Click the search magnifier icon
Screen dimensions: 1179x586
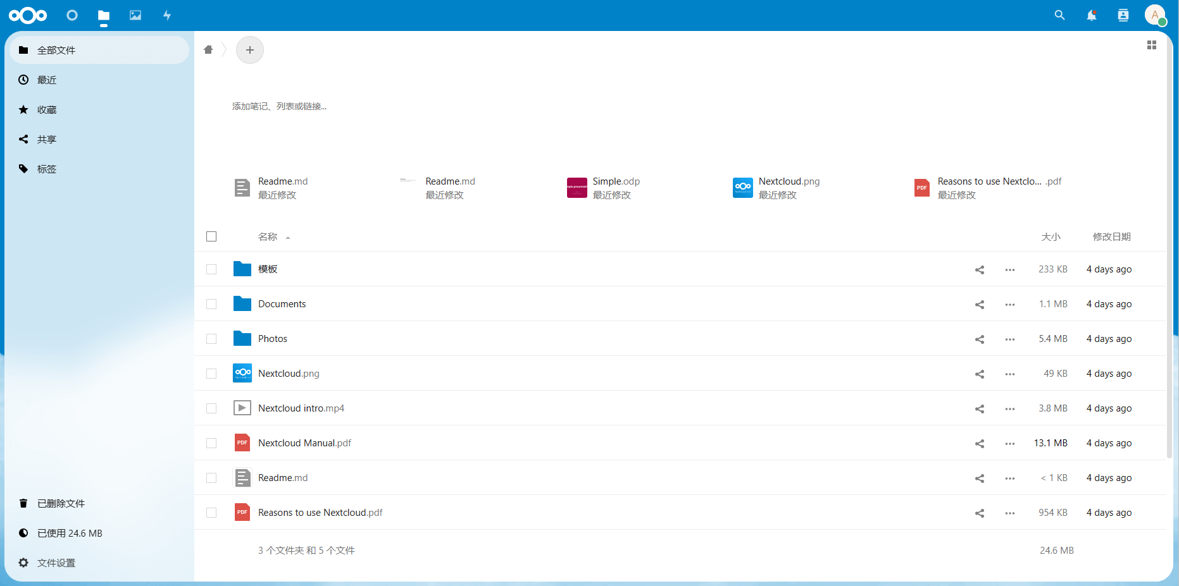tap(1059, 15)
